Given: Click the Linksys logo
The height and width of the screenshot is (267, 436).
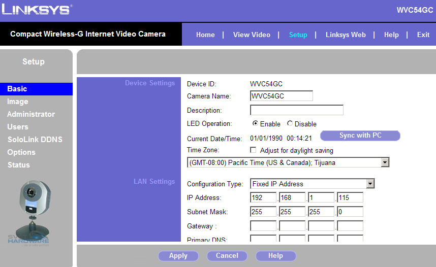Looking at the screenshot, I should click(37, 10).
